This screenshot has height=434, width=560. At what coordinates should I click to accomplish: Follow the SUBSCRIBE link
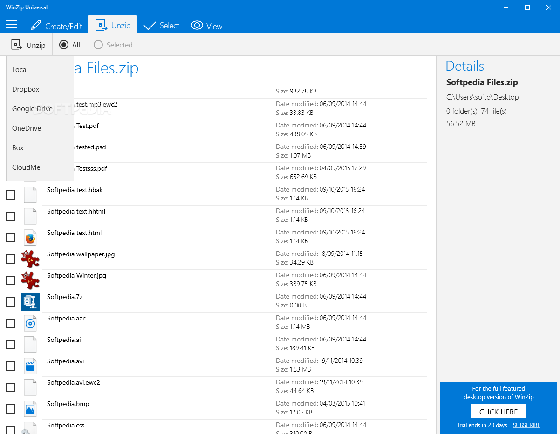click(526, 425)
